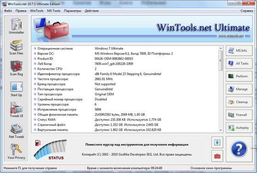Image resolution: width=257 pixels, height=173 pixels.
Task: Open the Firewall button
Action: pos(239,115)
